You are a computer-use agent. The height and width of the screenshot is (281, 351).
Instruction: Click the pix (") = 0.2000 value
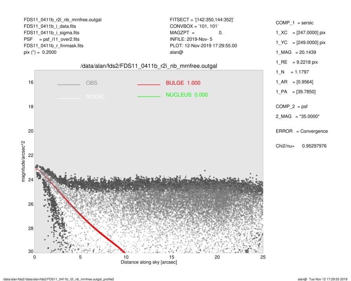coord(40,52)
